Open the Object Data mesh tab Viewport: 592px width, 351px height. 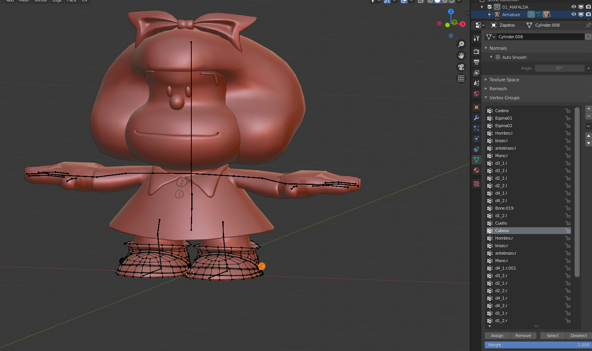tap(476, 160)
